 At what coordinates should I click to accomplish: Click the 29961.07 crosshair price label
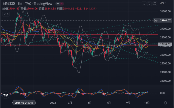[x=165, y=20]
